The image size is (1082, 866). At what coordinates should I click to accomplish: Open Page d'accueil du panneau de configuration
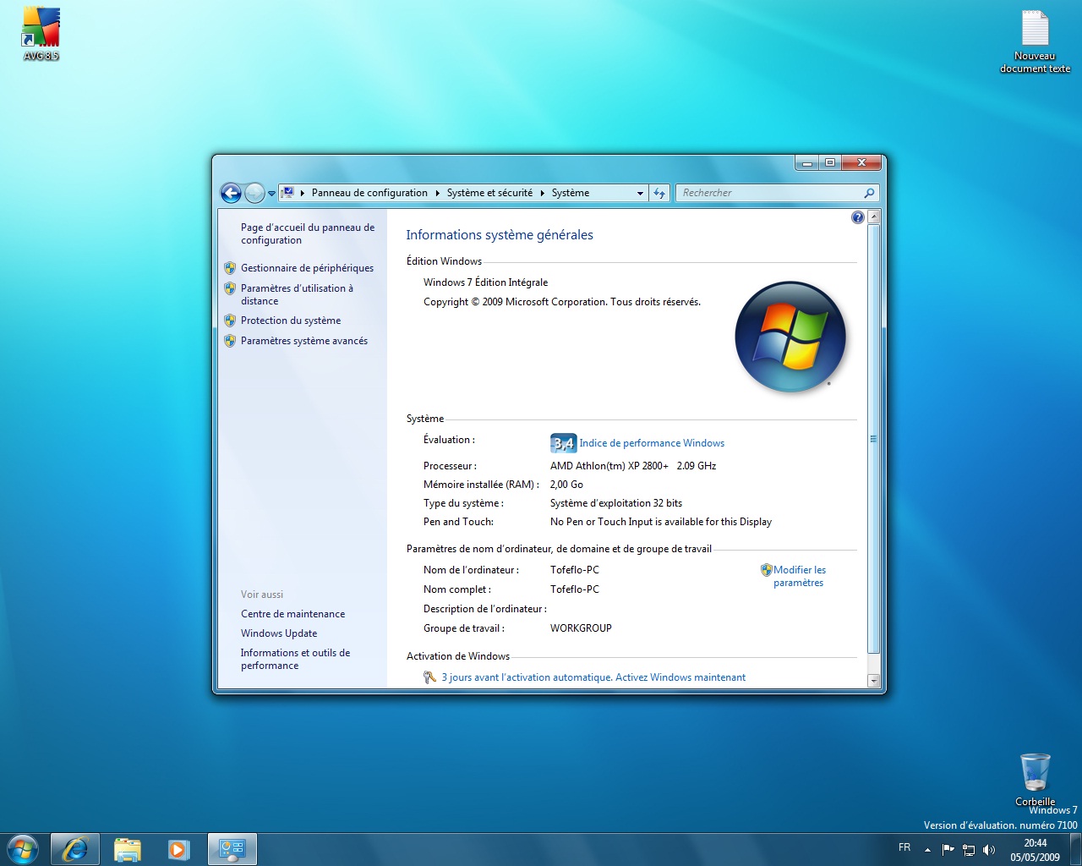click(x=308, y=233)
